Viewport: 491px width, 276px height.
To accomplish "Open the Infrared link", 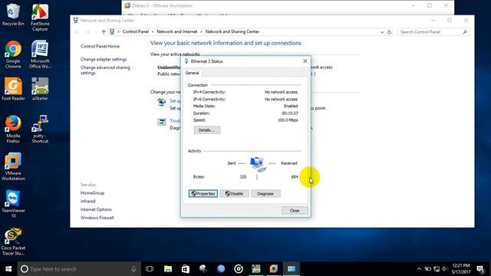I will 87,201.
